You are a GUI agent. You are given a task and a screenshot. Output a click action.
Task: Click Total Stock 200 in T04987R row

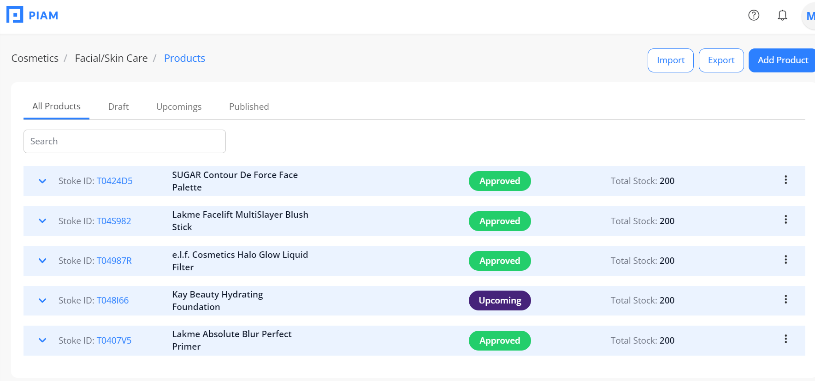(x=643, y=261)
